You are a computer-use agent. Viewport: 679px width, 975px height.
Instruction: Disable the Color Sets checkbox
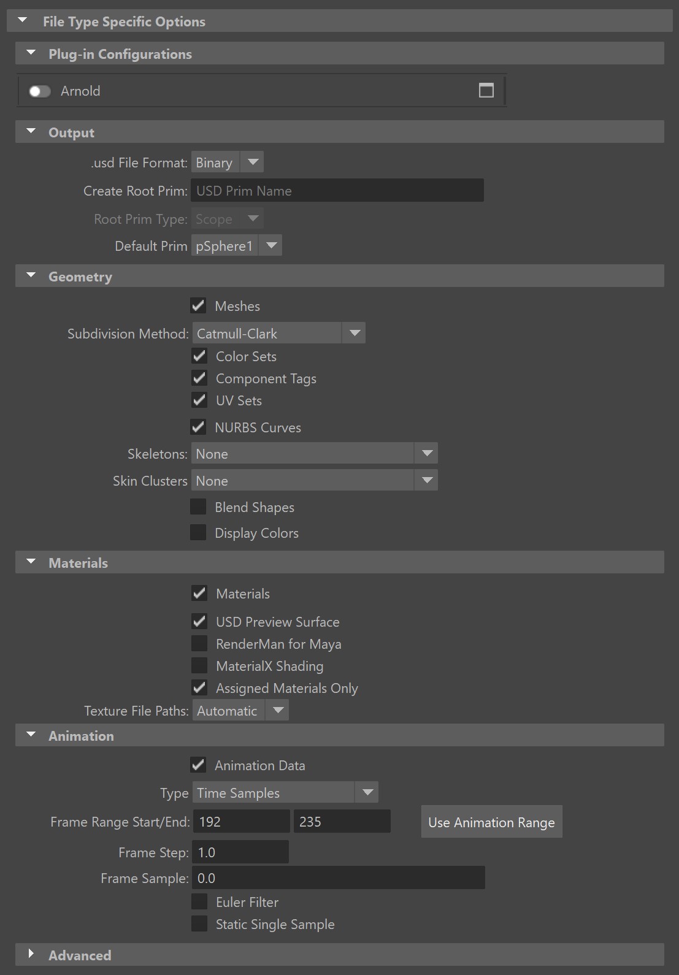(x=199, y=356)
